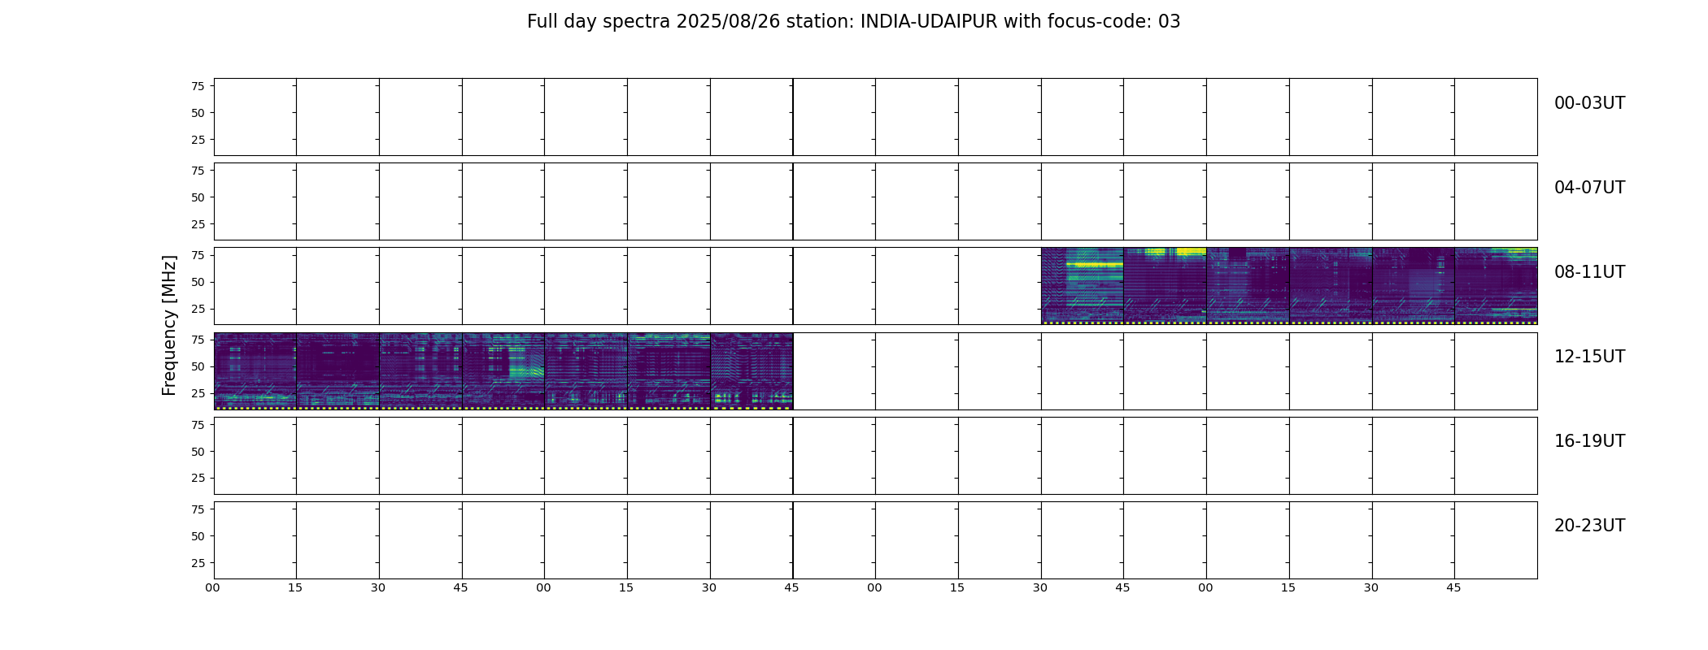Screen dimensions: 1708x650
Task: Open the 12:15 spectrogram panel in the 12-15UT row
Action: (x=338, y=370)
